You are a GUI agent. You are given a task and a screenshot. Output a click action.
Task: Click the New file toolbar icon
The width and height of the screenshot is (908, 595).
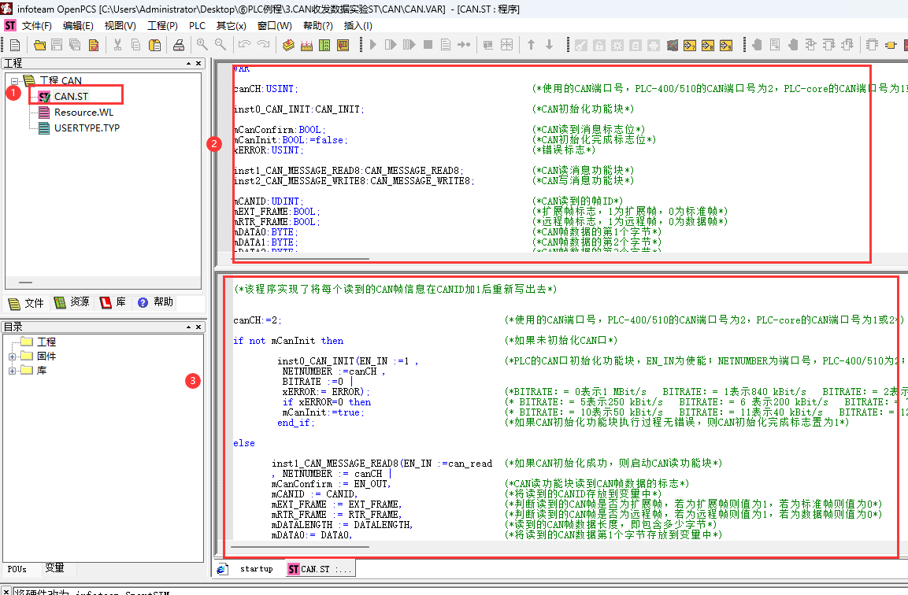(14, 45)
